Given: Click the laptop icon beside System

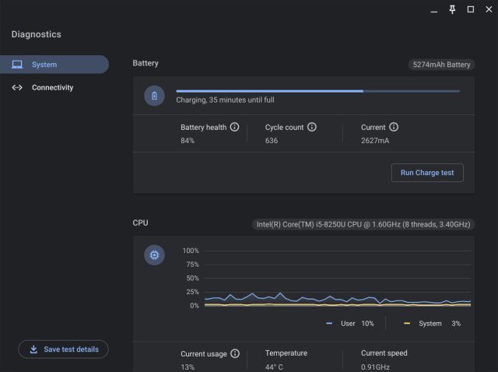Looking at the screenshot, I should point(17,65).
